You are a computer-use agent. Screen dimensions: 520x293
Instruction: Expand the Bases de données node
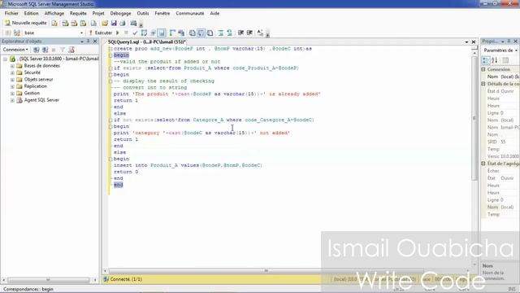pyautogui.click(x=12, y=66)
